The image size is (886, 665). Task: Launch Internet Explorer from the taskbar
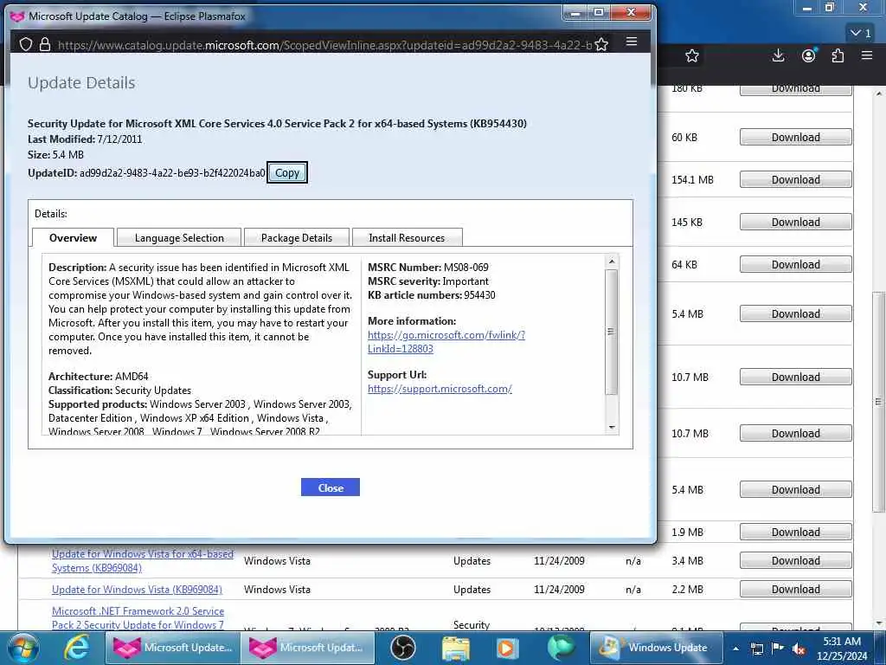pos(76,648)
